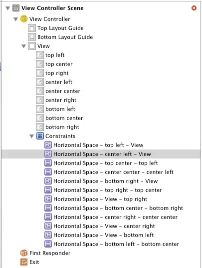Collapse the View disclosure triangle
The width and height of the screenshot is (202, 268).
[24, 46]
